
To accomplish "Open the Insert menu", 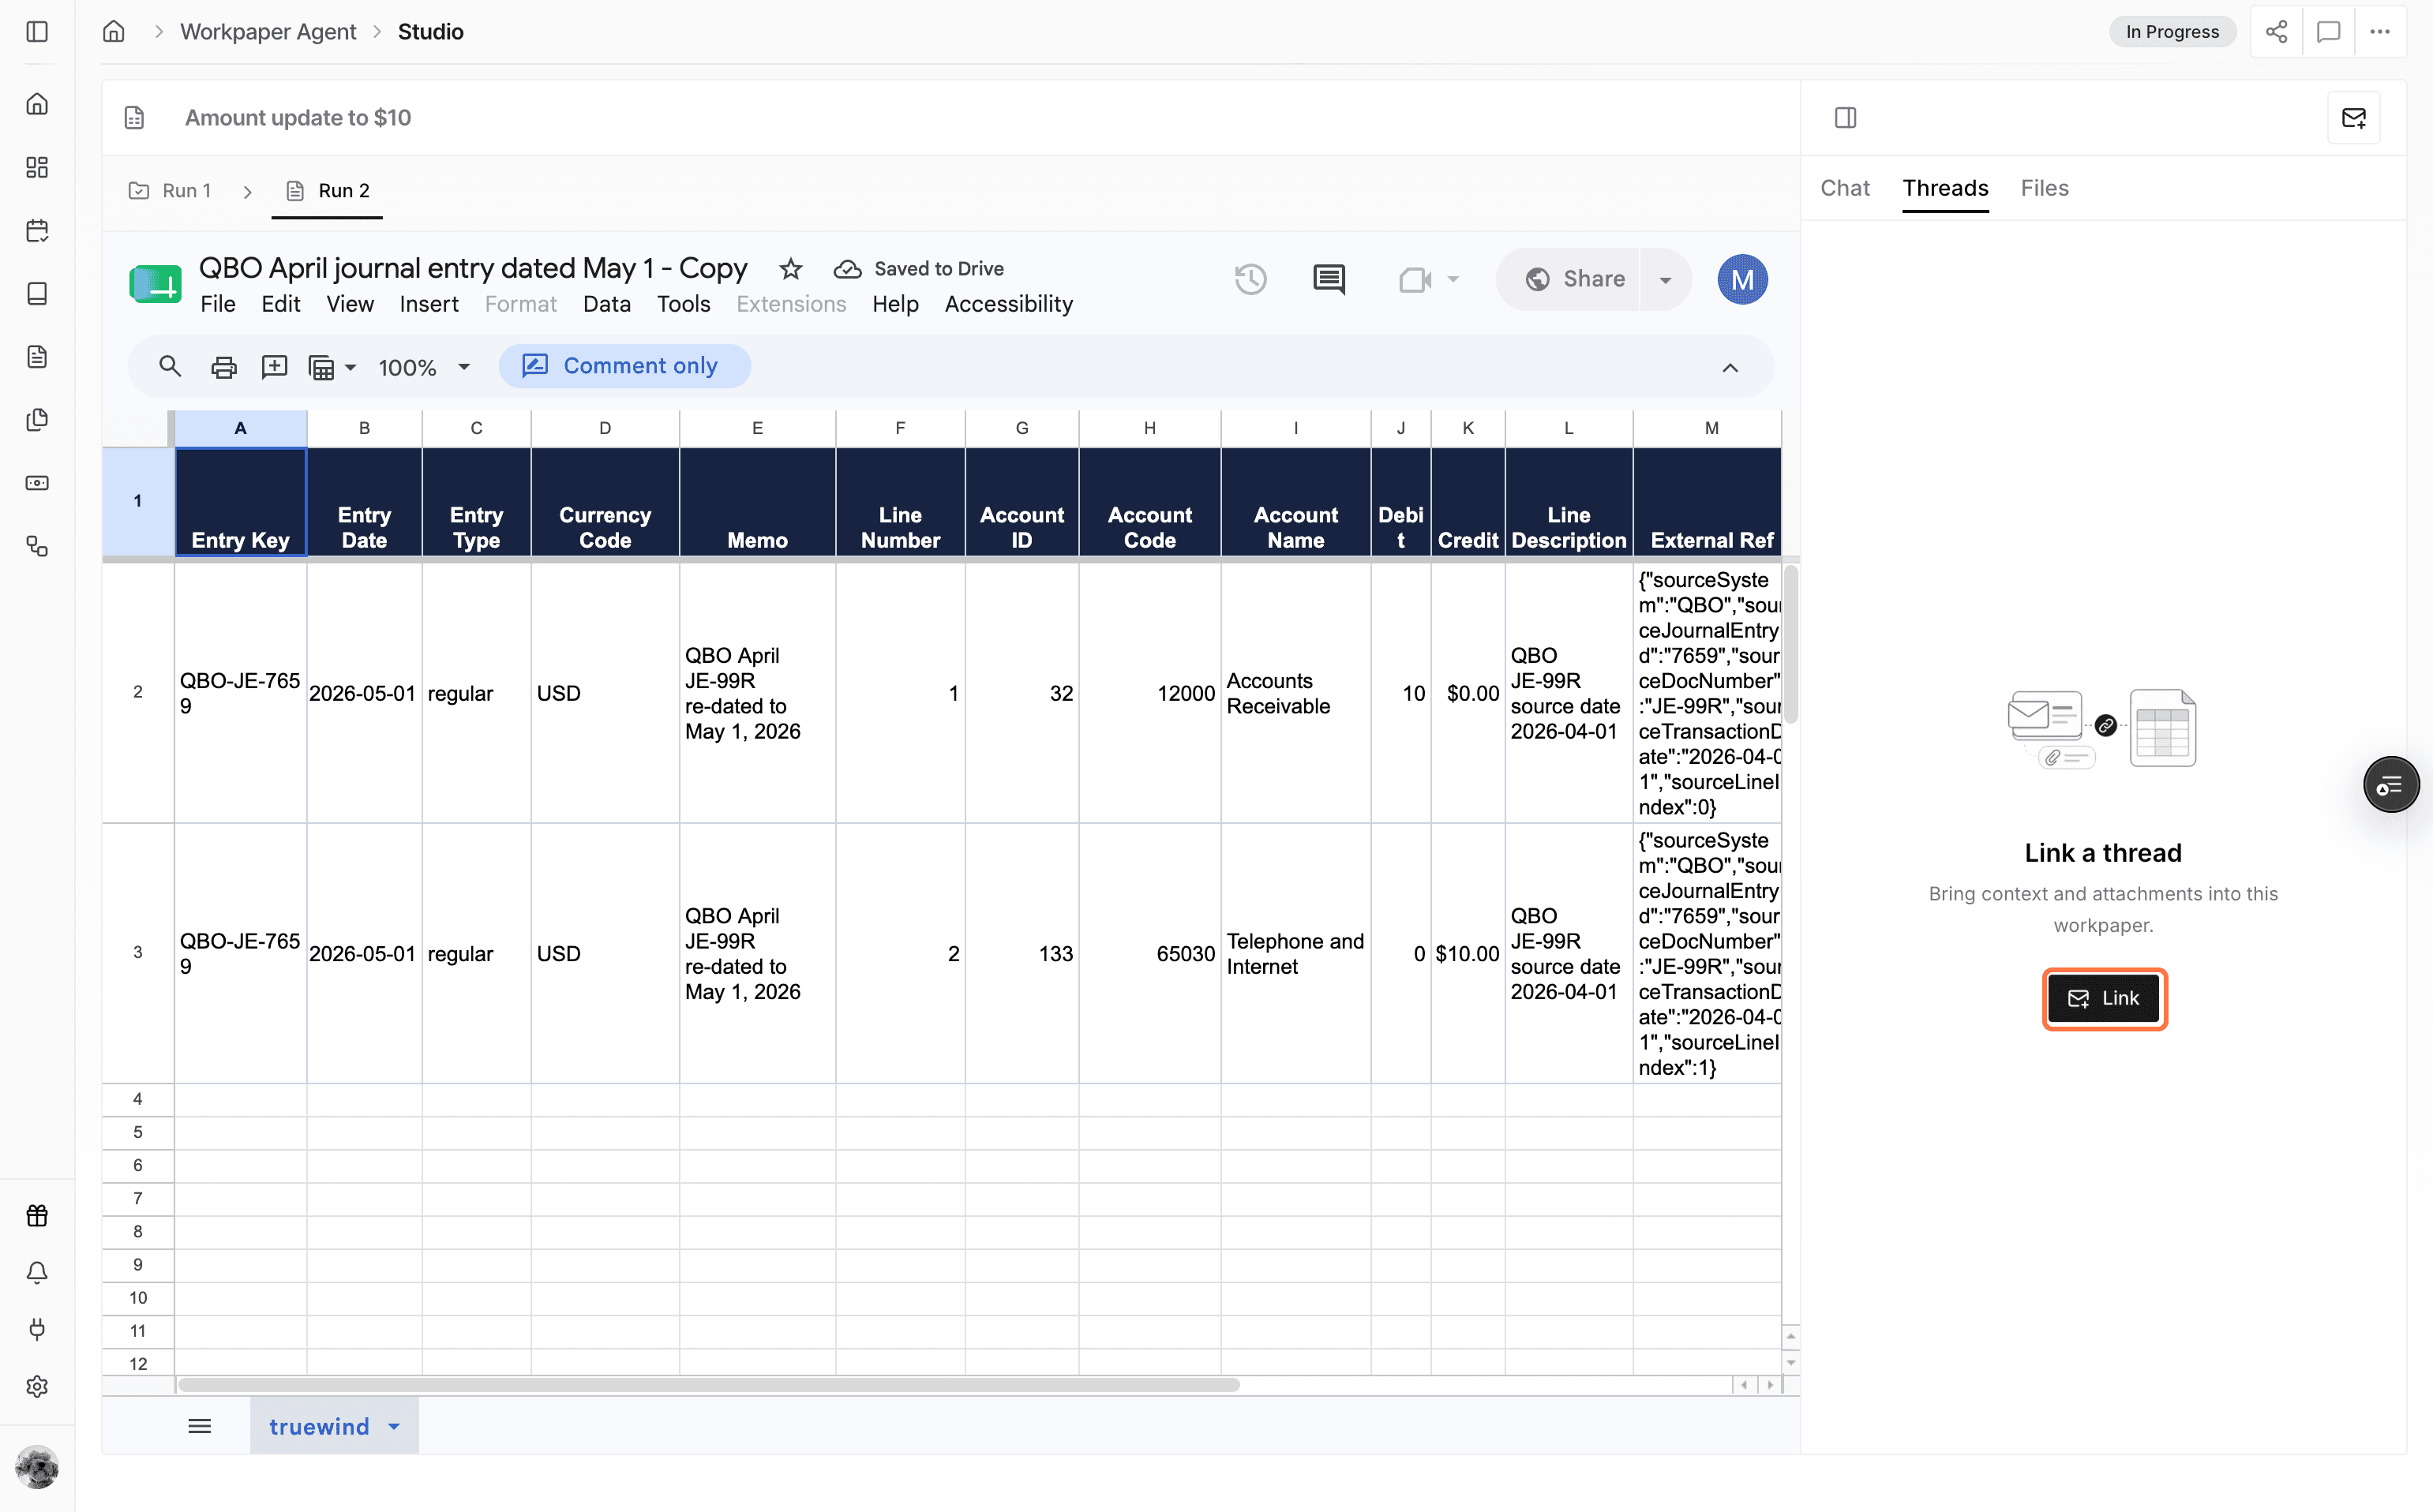I will coord(428,304).
